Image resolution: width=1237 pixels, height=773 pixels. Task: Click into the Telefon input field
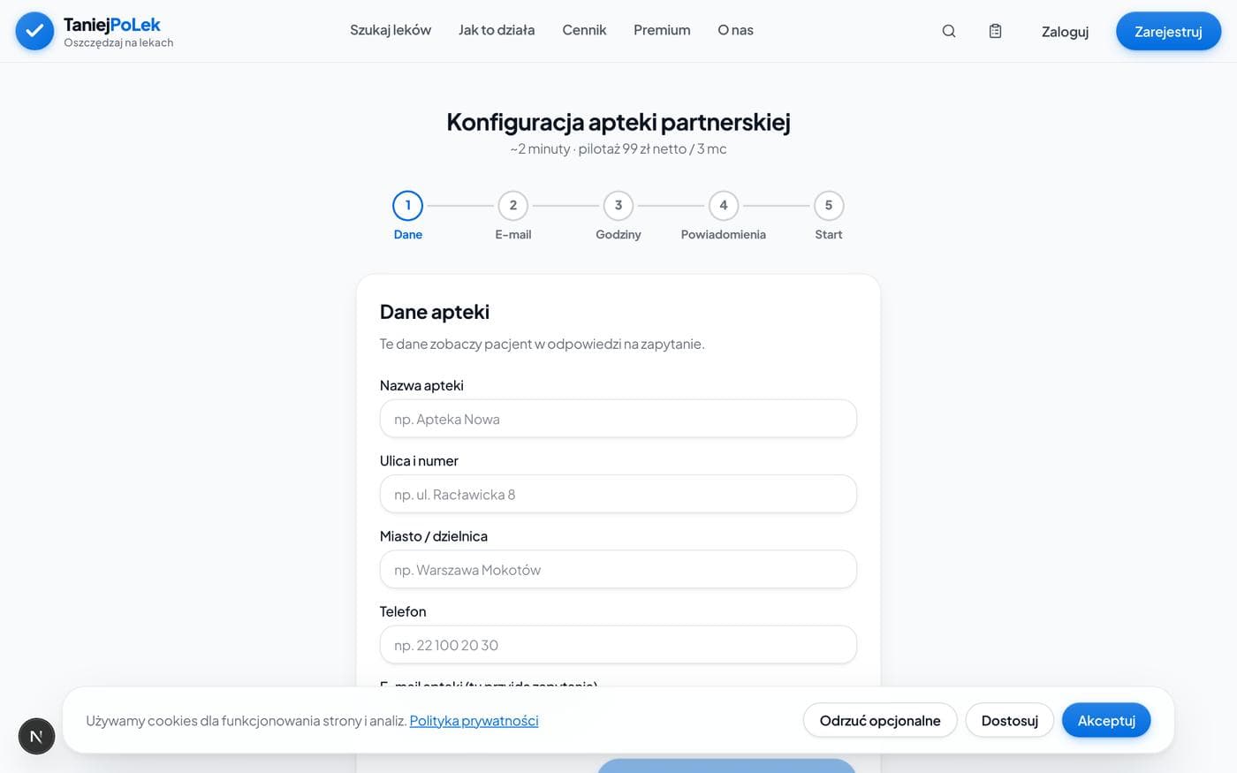coord(618,645)
